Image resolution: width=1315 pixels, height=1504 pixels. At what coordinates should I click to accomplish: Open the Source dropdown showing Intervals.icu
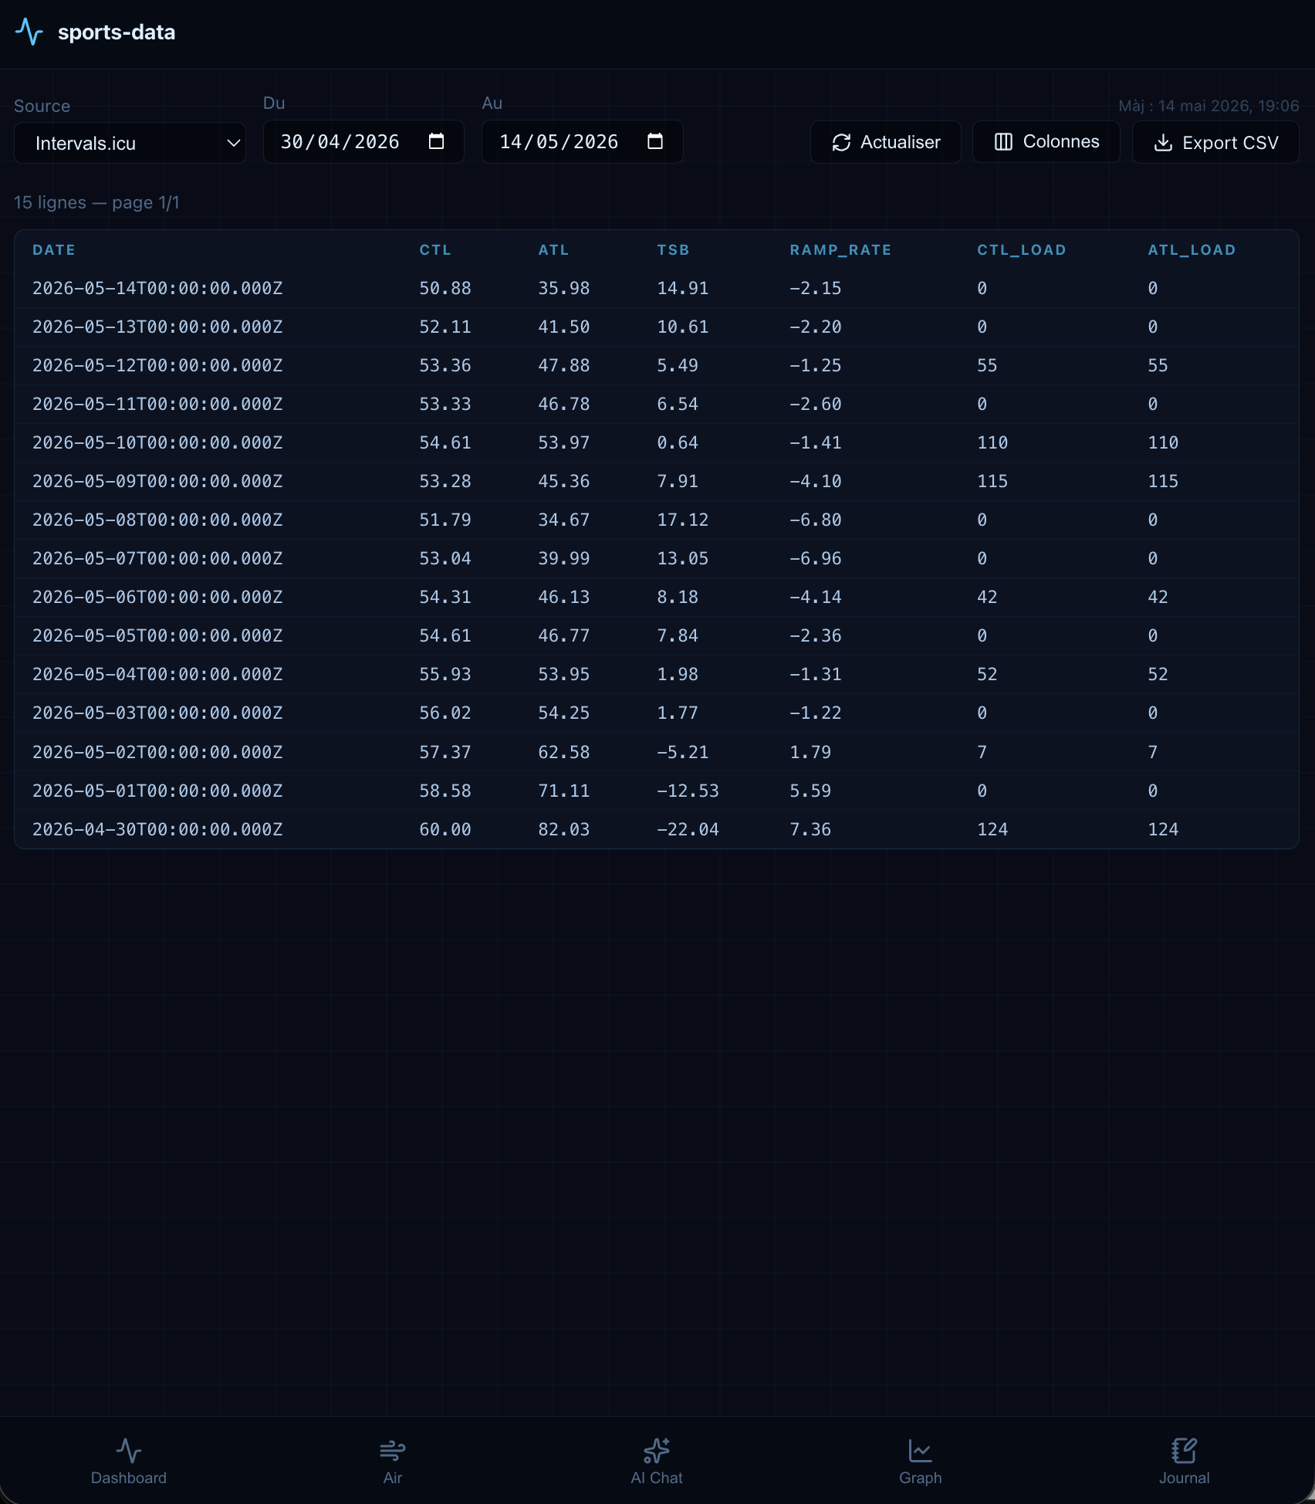pos(130,143)
